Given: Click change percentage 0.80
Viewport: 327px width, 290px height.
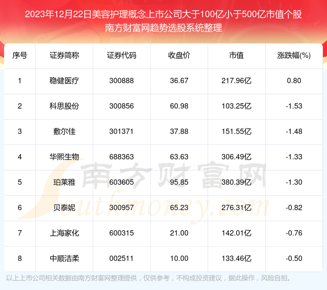Looking at the screenshot, I should (x=294, y=81).
